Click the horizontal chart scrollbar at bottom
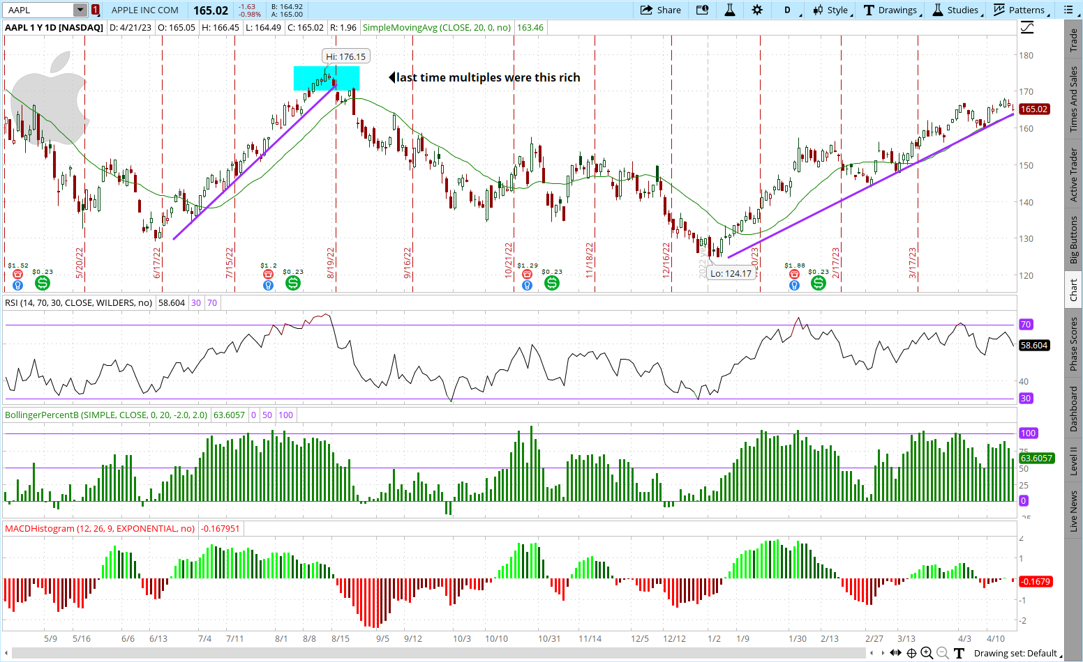This screenshot has height=662, width=1083. pos(440,653)
